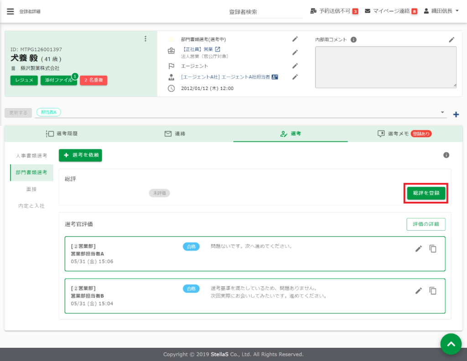Click the blue plus icon to add tag
This screenshot has width=467, height=361.
456,114
